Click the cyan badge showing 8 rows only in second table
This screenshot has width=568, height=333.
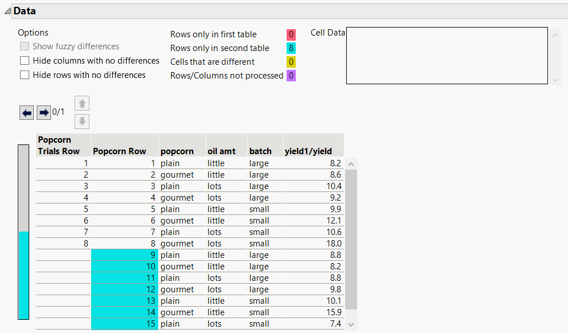point(291,48)
